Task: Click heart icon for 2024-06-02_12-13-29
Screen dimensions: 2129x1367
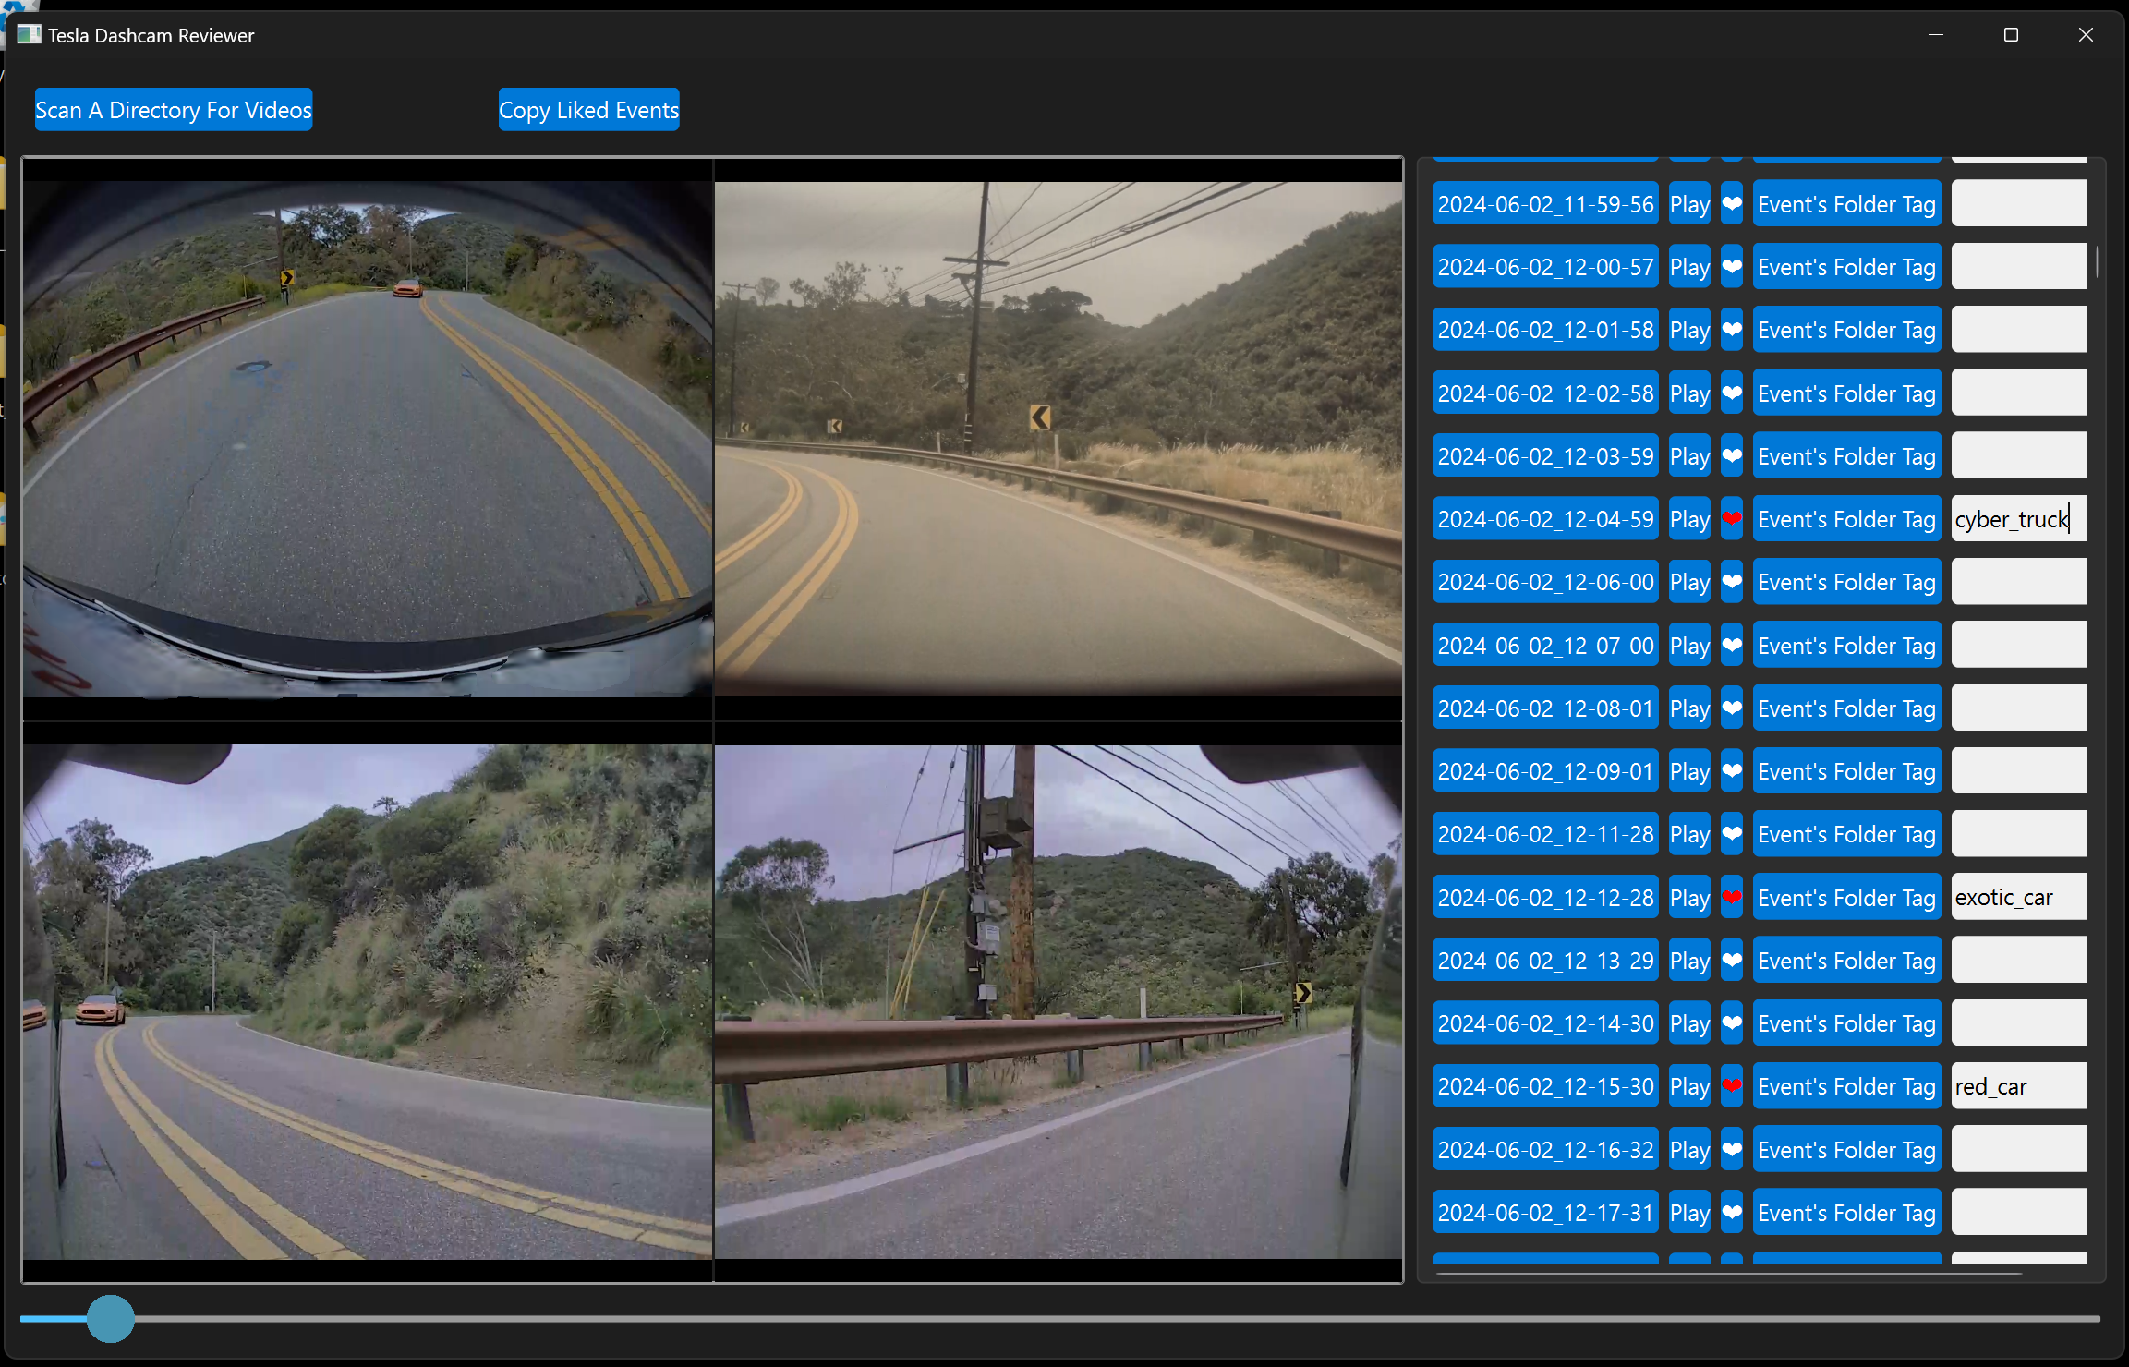Action: coord(1732,961)
